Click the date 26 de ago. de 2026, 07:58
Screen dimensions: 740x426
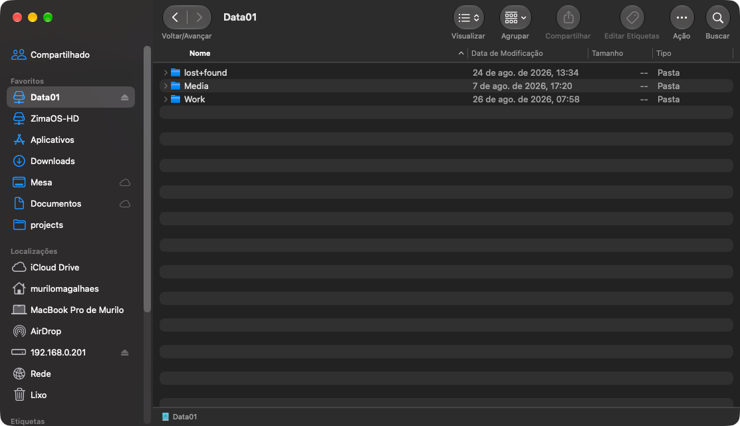pyautogui.click(x=526, y=99)
